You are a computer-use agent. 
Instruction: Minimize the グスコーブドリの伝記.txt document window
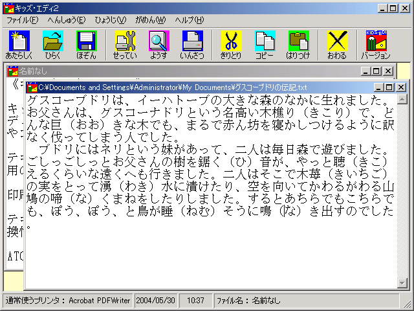(378, 87)
